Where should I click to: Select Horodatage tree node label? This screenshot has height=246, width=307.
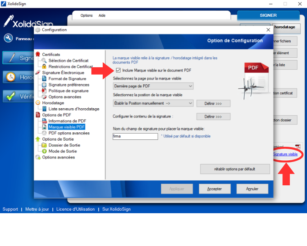[53, 103]
